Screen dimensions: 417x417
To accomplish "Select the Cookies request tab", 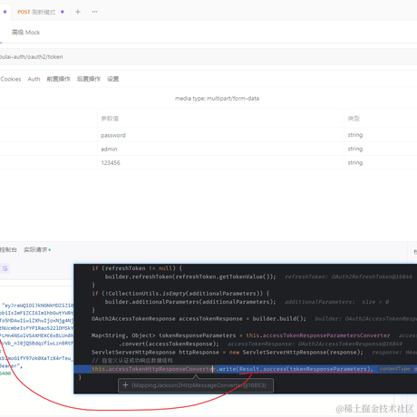I will (x=11, y=79).
